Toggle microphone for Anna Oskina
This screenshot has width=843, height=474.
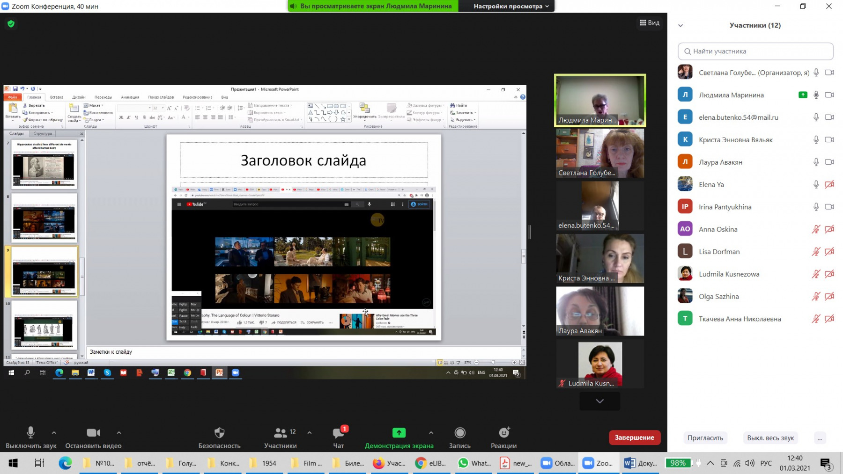coord(816,229)
